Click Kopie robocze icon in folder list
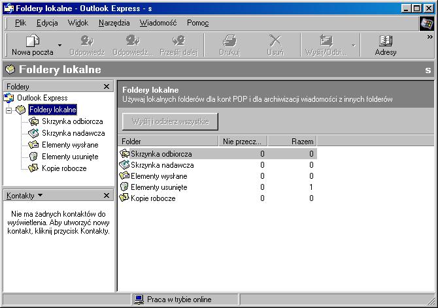 [124, 198]
